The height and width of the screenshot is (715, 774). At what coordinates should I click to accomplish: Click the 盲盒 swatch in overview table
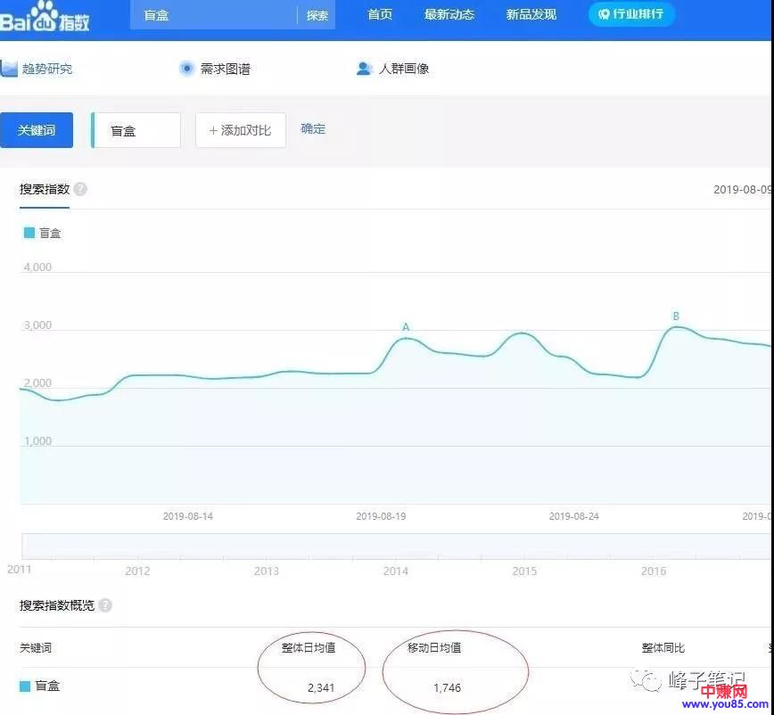tap(26, 686)
